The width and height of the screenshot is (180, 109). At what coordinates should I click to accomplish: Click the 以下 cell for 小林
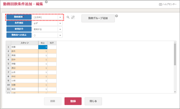click(52, 81)
